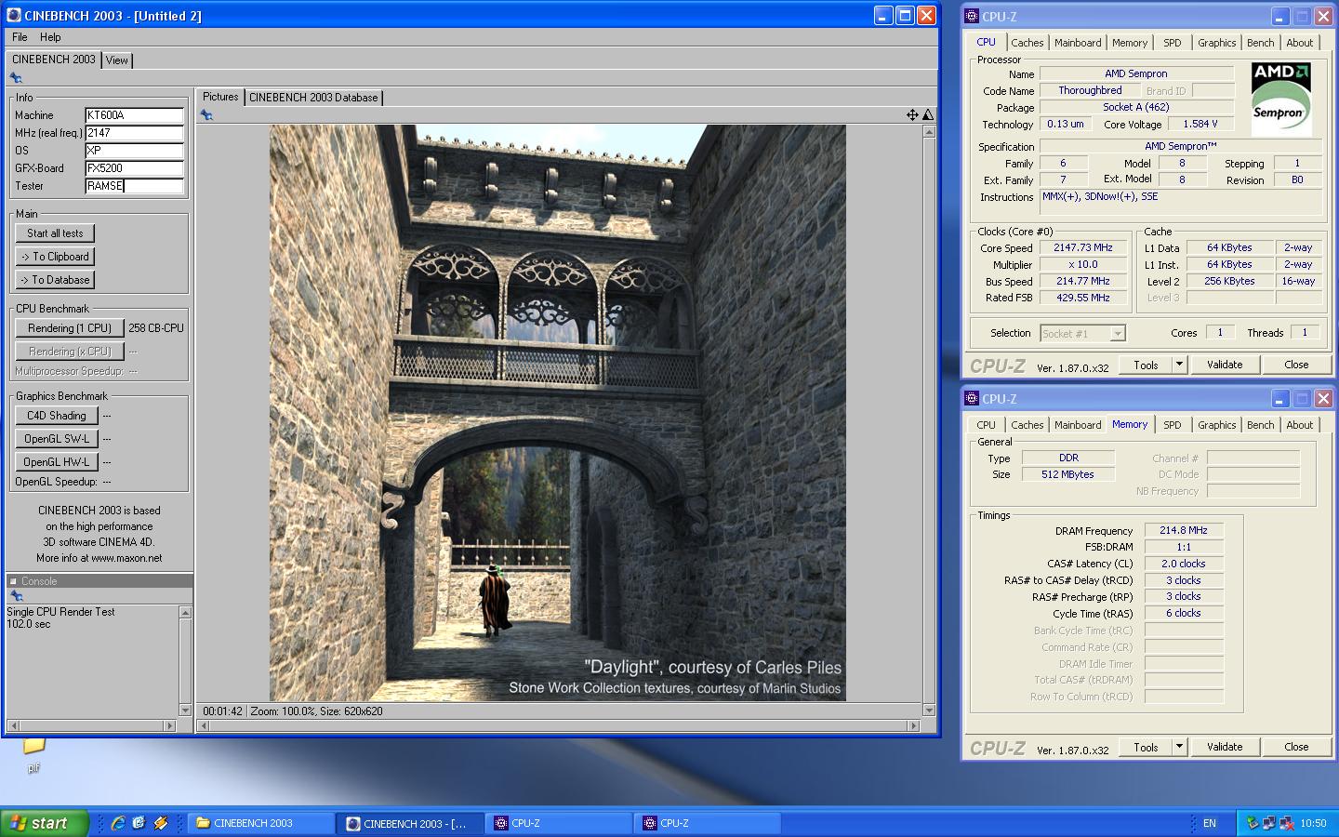
Task: Open the SPD tab in lower CPU-Z
Action: (x=1173, y=425)
